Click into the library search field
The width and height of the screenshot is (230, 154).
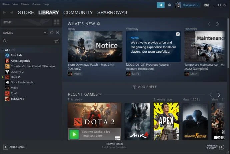tap(30, 41)
